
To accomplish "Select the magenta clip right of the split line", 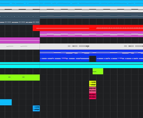I will tap(91, 34).
